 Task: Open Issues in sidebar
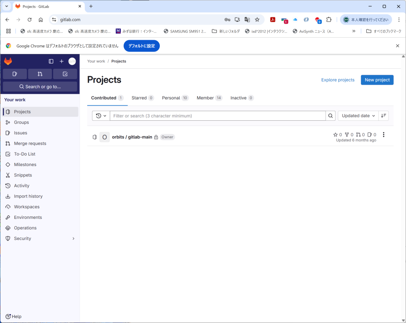click(x=40, y=133)
